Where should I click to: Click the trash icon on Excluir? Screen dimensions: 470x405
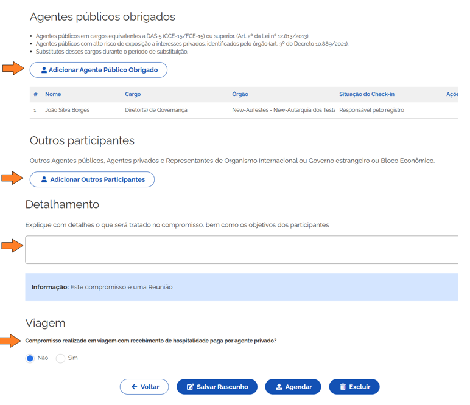pyautogui.click(x=343, y=387)
